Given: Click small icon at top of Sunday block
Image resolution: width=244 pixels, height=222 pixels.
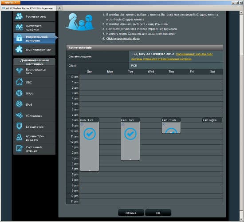Looking at the screenshot, I should click(83, 125).
